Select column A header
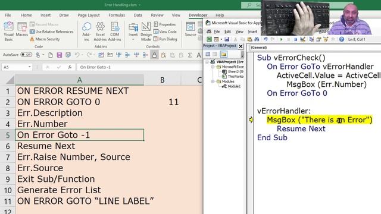The width and height of the screenshot is (381, 214). click(x=79, y=80)
